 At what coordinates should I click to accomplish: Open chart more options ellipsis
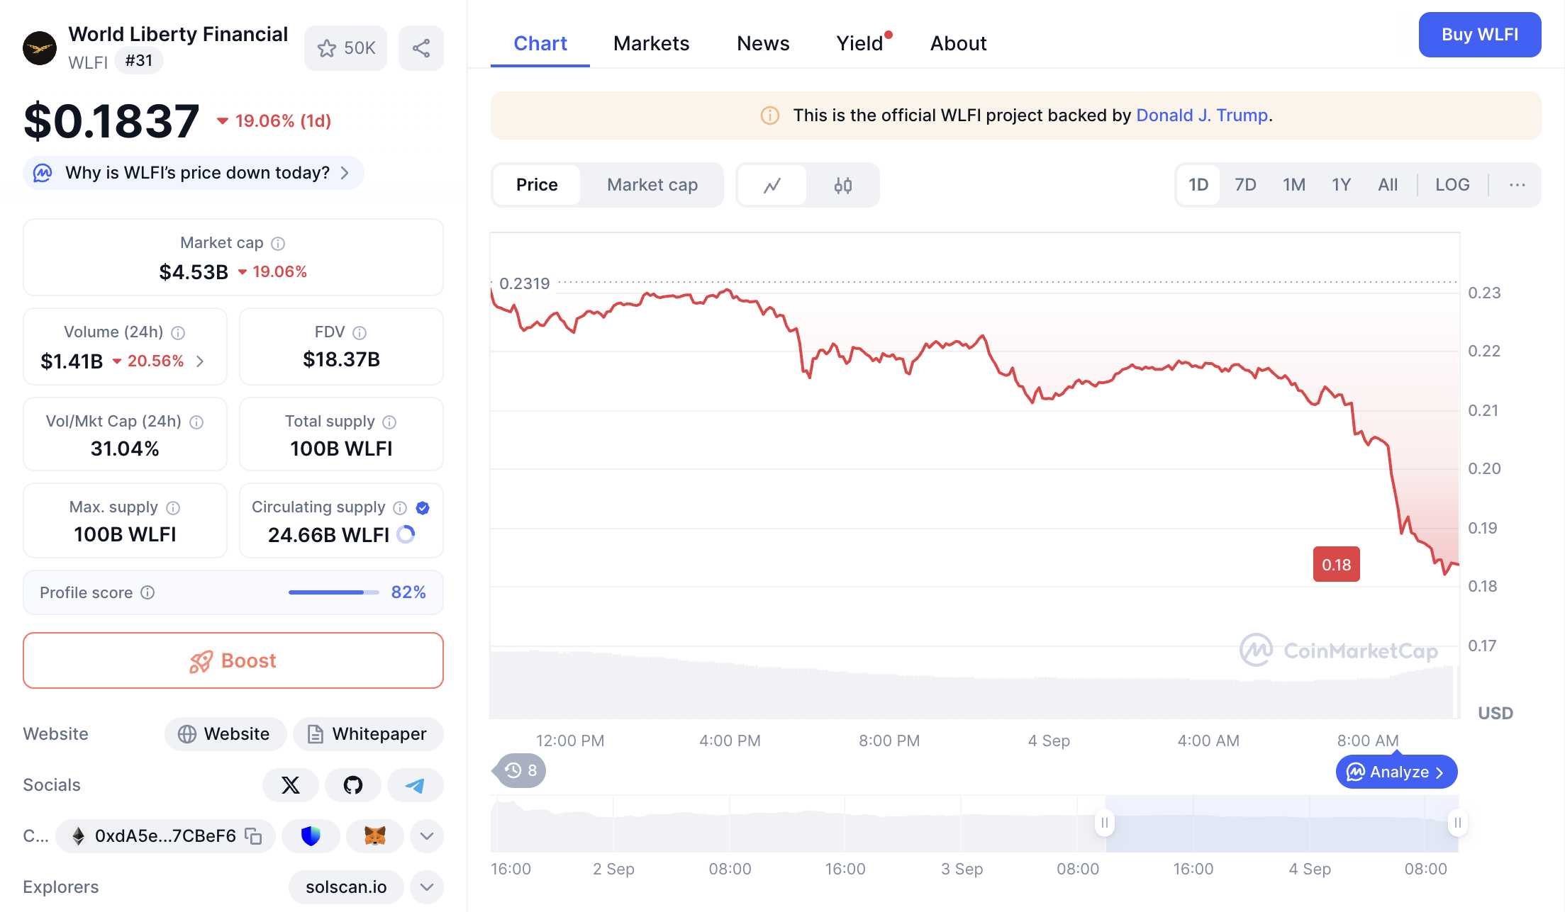(1517, 185)
